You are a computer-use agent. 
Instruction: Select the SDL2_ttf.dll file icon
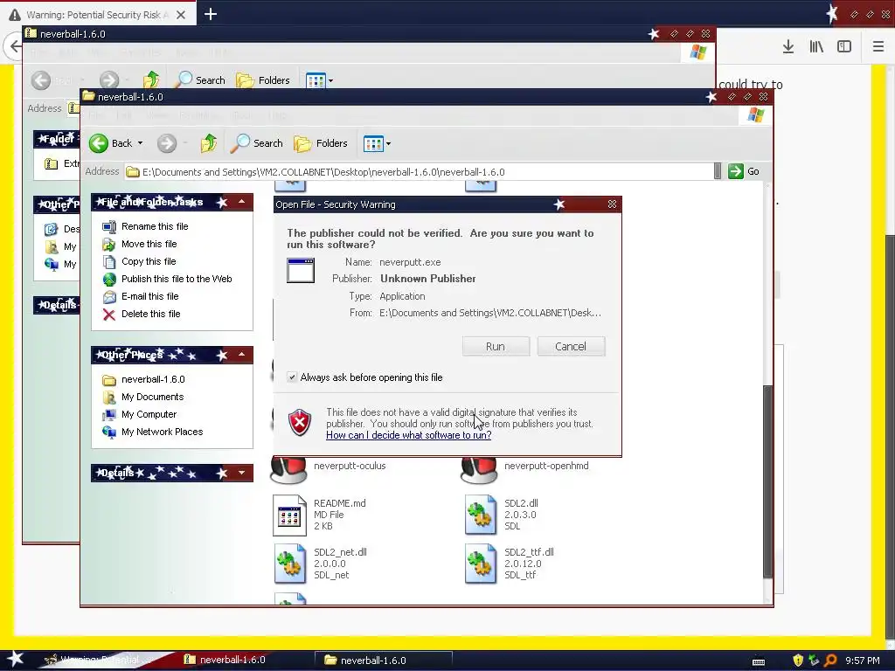[481, 564]
